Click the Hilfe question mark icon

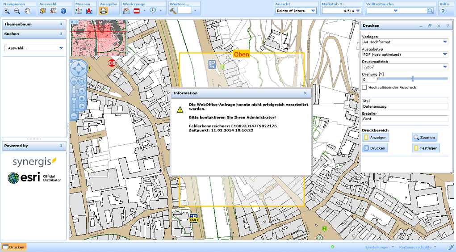coord(443,11)
